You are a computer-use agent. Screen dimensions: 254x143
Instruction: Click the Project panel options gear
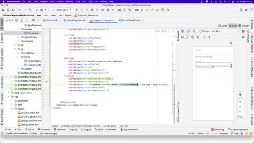pyautogui.click(x=33, y=20)
